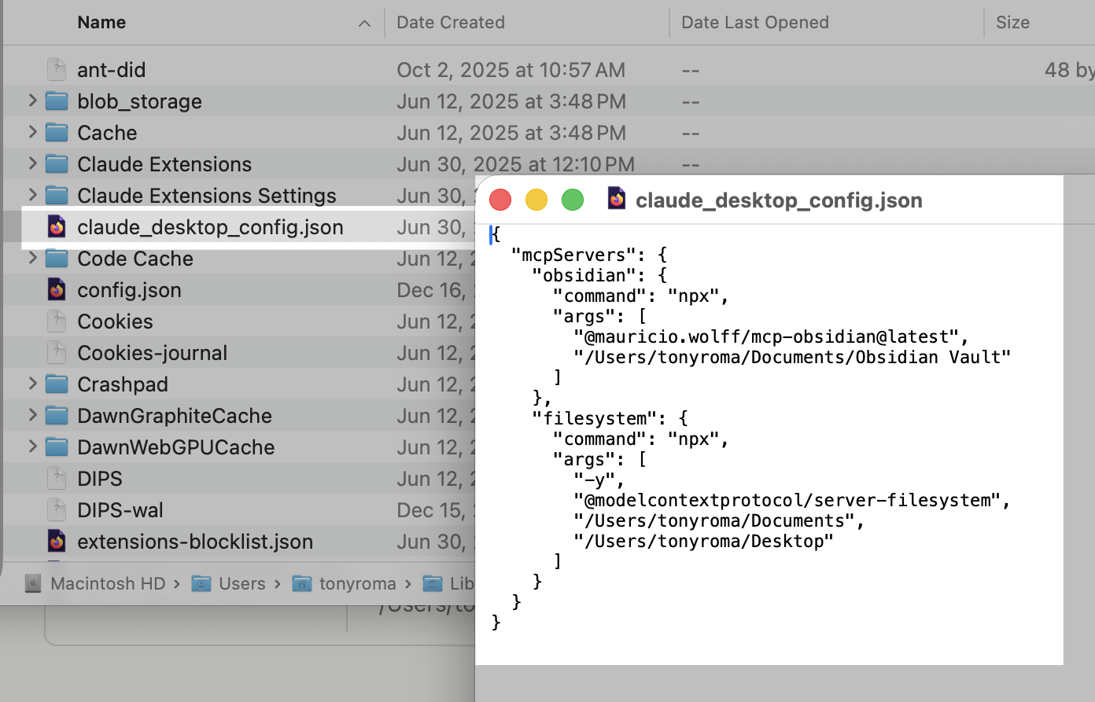Click the Macintosh HD drive icon in path bar
The width and height of the screenshot is (1095, 702).
33,583
